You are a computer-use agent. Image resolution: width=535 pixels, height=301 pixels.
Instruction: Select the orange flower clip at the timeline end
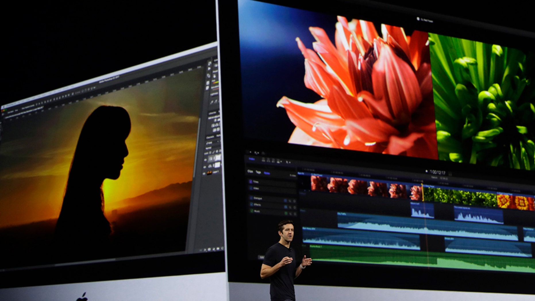pyautogui.click(x=516, y=201)
